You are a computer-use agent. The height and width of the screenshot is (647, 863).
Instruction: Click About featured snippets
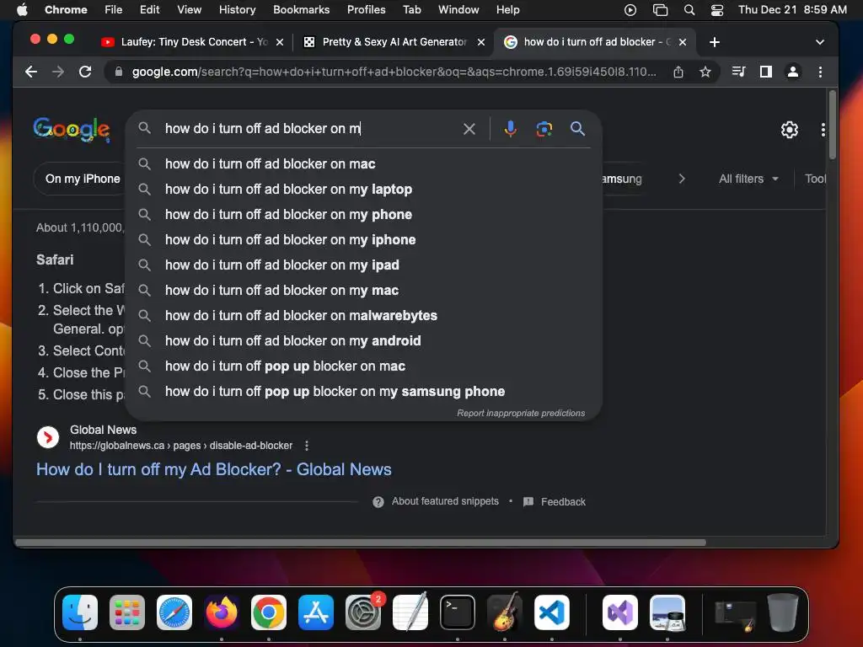445,501
